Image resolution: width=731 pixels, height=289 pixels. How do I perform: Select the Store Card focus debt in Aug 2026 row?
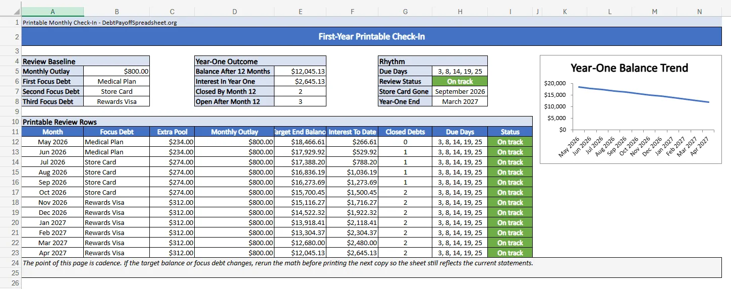(x=117, y=172)
